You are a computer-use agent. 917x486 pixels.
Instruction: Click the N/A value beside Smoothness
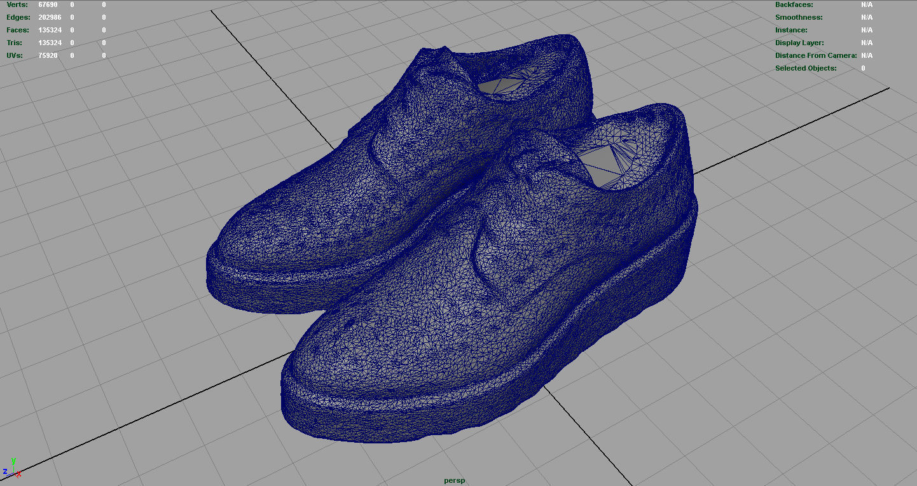[x=867, y=17]
